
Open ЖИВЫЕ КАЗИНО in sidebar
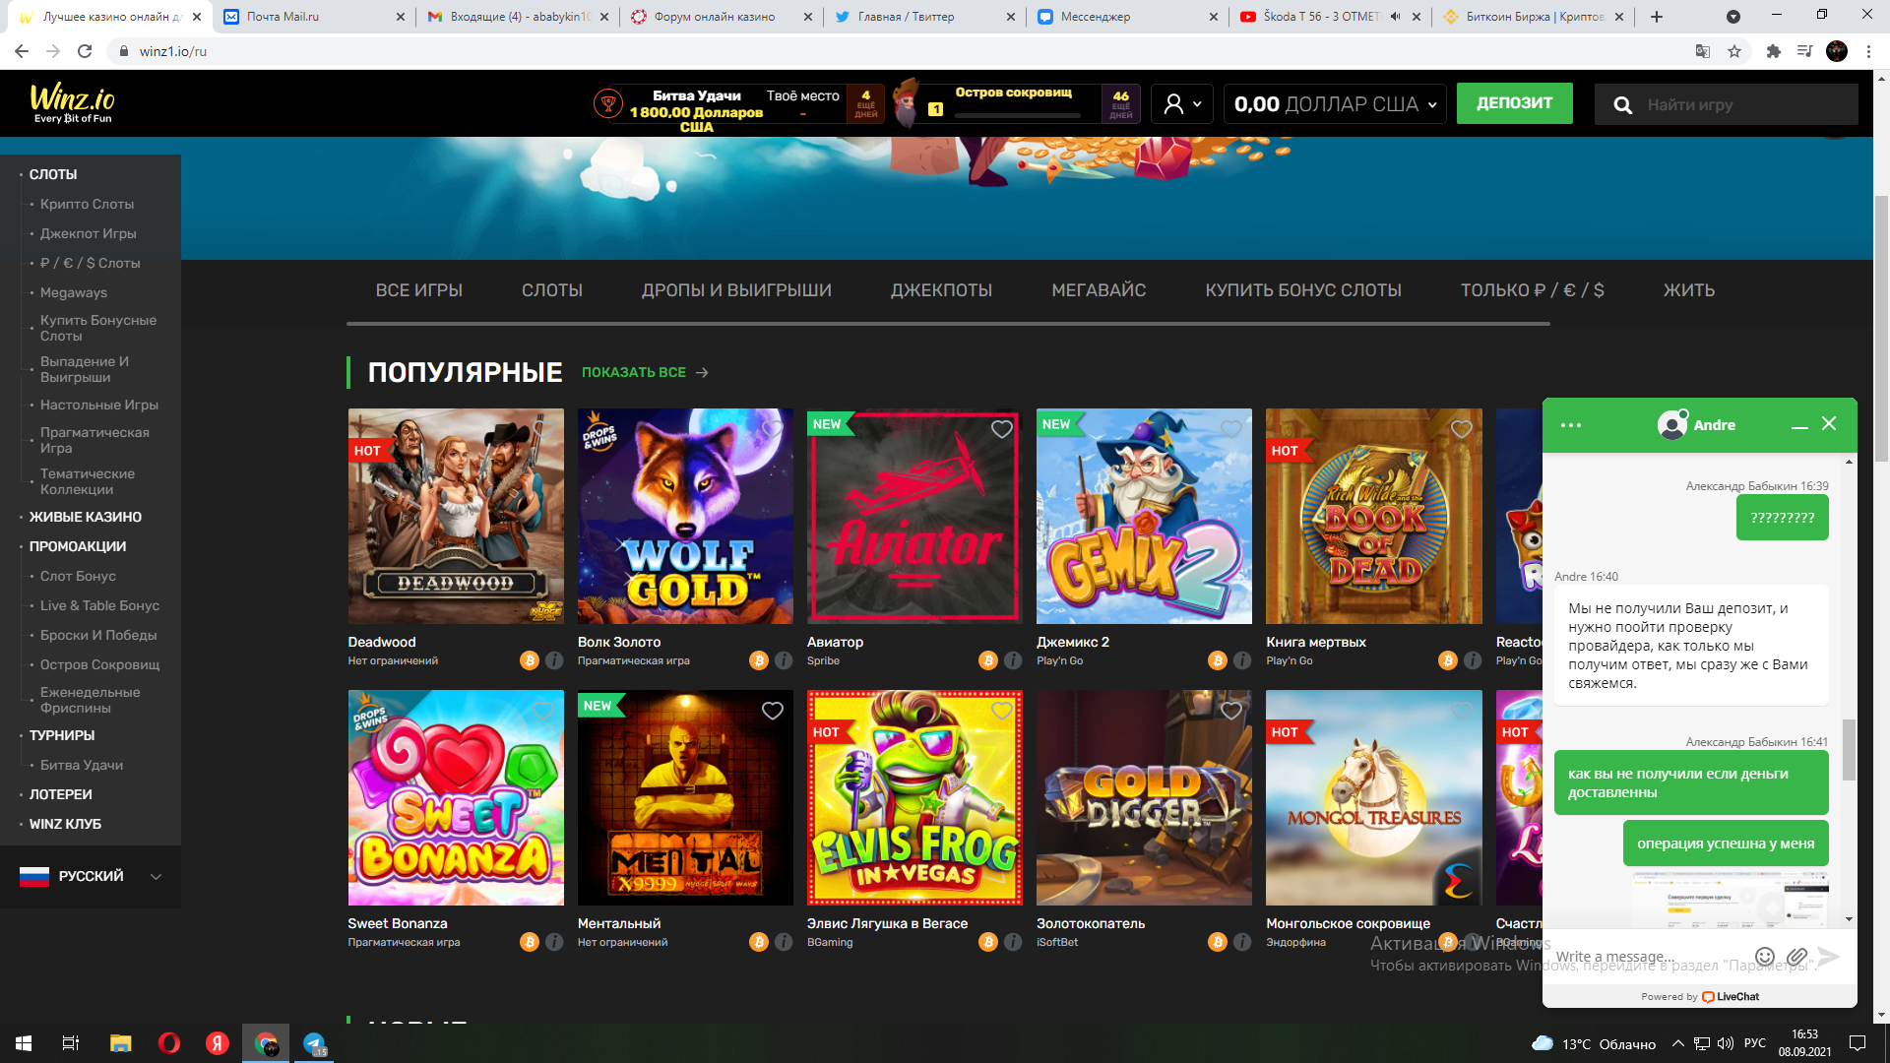[x=86, y=517]
